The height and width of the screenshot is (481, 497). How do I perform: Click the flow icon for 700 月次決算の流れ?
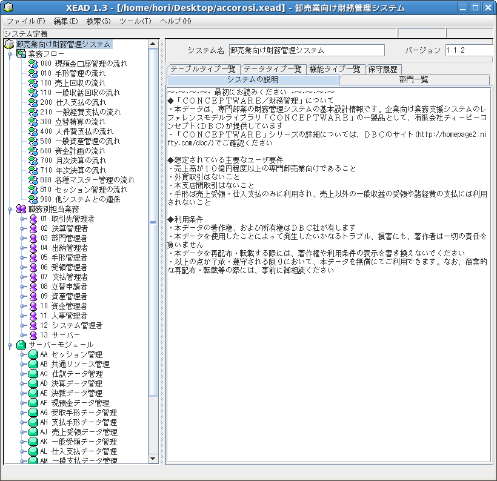pyautogui.click(x=33, y=161)
